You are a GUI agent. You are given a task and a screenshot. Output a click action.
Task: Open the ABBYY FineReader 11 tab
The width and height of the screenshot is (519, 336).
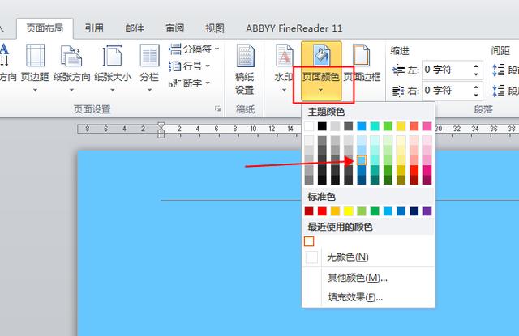pyautogui.click(x=294, y=28)
